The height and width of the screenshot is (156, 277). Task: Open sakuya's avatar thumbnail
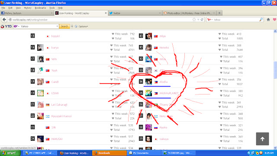pos(148,139)
